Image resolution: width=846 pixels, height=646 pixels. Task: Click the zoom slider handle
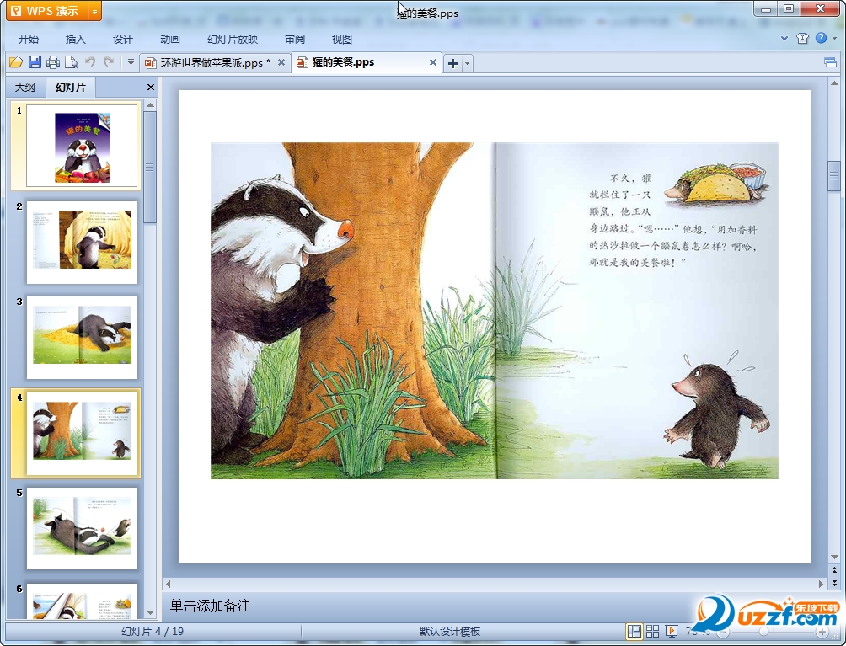coord(763,632)
